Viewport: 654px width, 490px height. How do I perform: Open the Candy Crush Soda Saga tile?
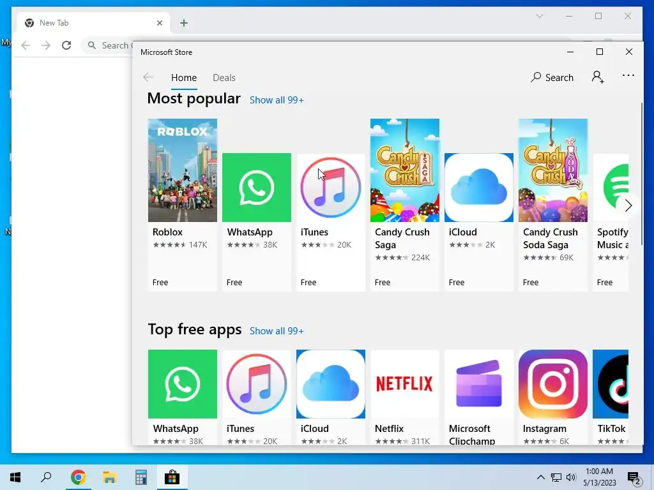click(552, 205)
